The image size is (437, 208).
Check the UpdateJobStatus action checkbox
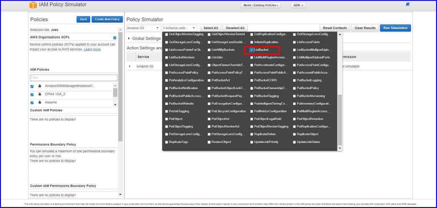click(294, 142)
